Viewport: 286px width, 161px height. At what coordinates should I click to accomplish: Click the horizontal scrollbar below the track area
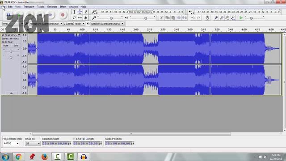tap(131, 134)
